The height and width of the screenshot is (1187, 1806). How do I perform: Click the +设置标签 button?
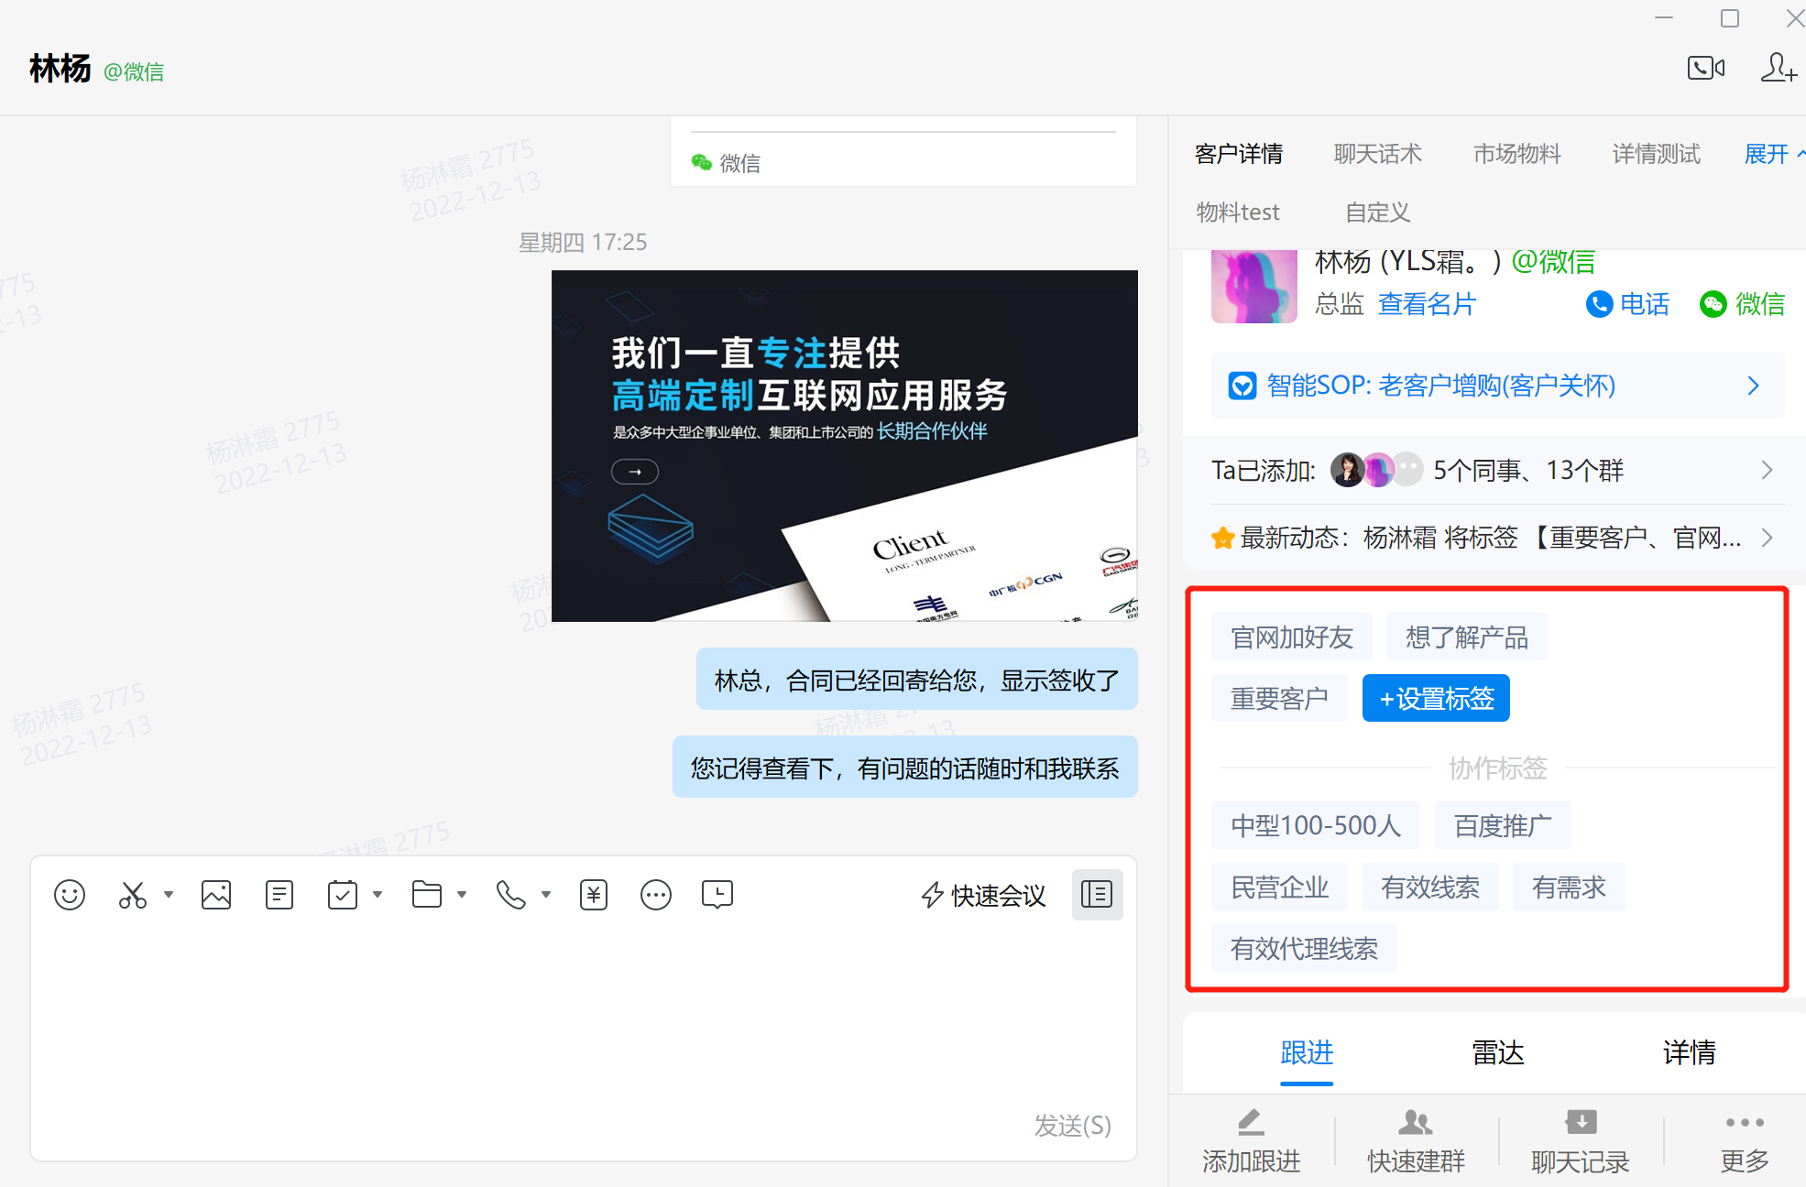1436,699
